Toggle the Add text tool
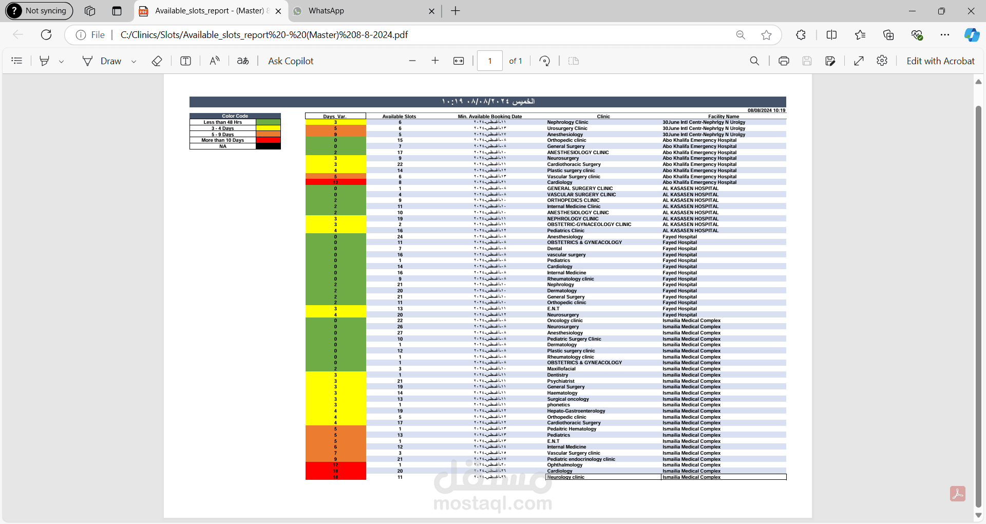The height and width of the screenshot is (524, 986). 186,61
